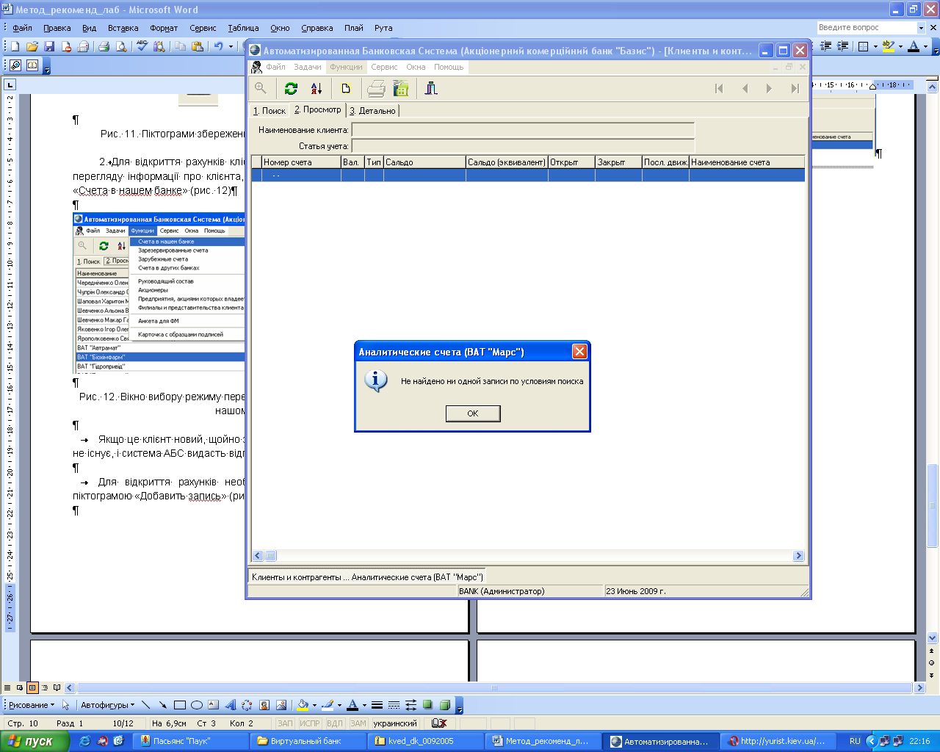The height and width of the screenshot is (752, 940).
Task: Click the A-Z sort icon in the bank toolbar
Action: pos(317,89)
